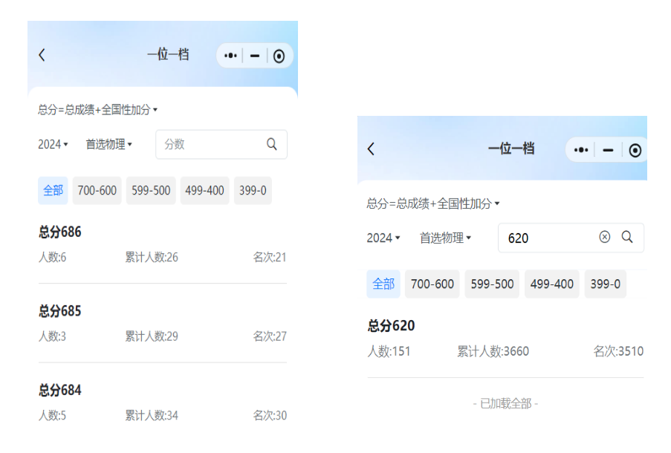Click the magnifier icon beside the 620 search text

pos(627,237)
